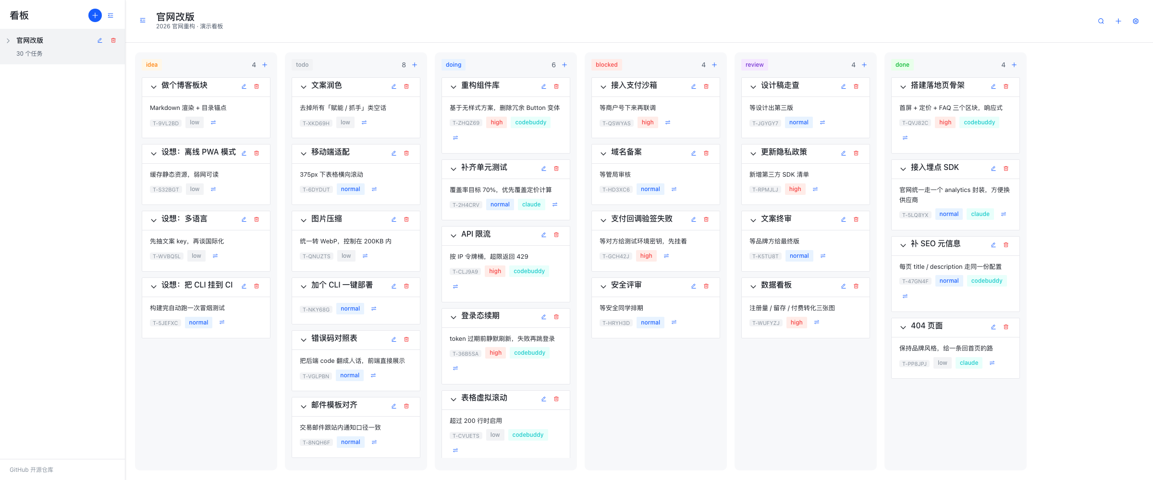Viewport: 1153px width, 480px height.
Task: Move task T-PP8JPJ using swap icon
Action: 992,363
